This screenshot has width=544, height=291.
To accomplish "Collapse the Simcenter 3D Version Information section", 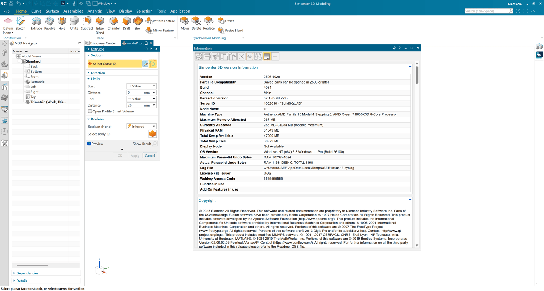I will (410, 67).
